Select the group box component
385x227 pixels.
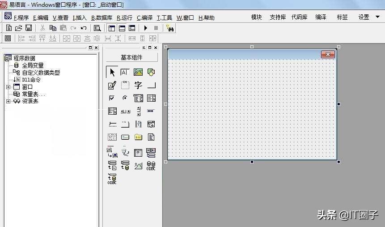tap(125, 85)
